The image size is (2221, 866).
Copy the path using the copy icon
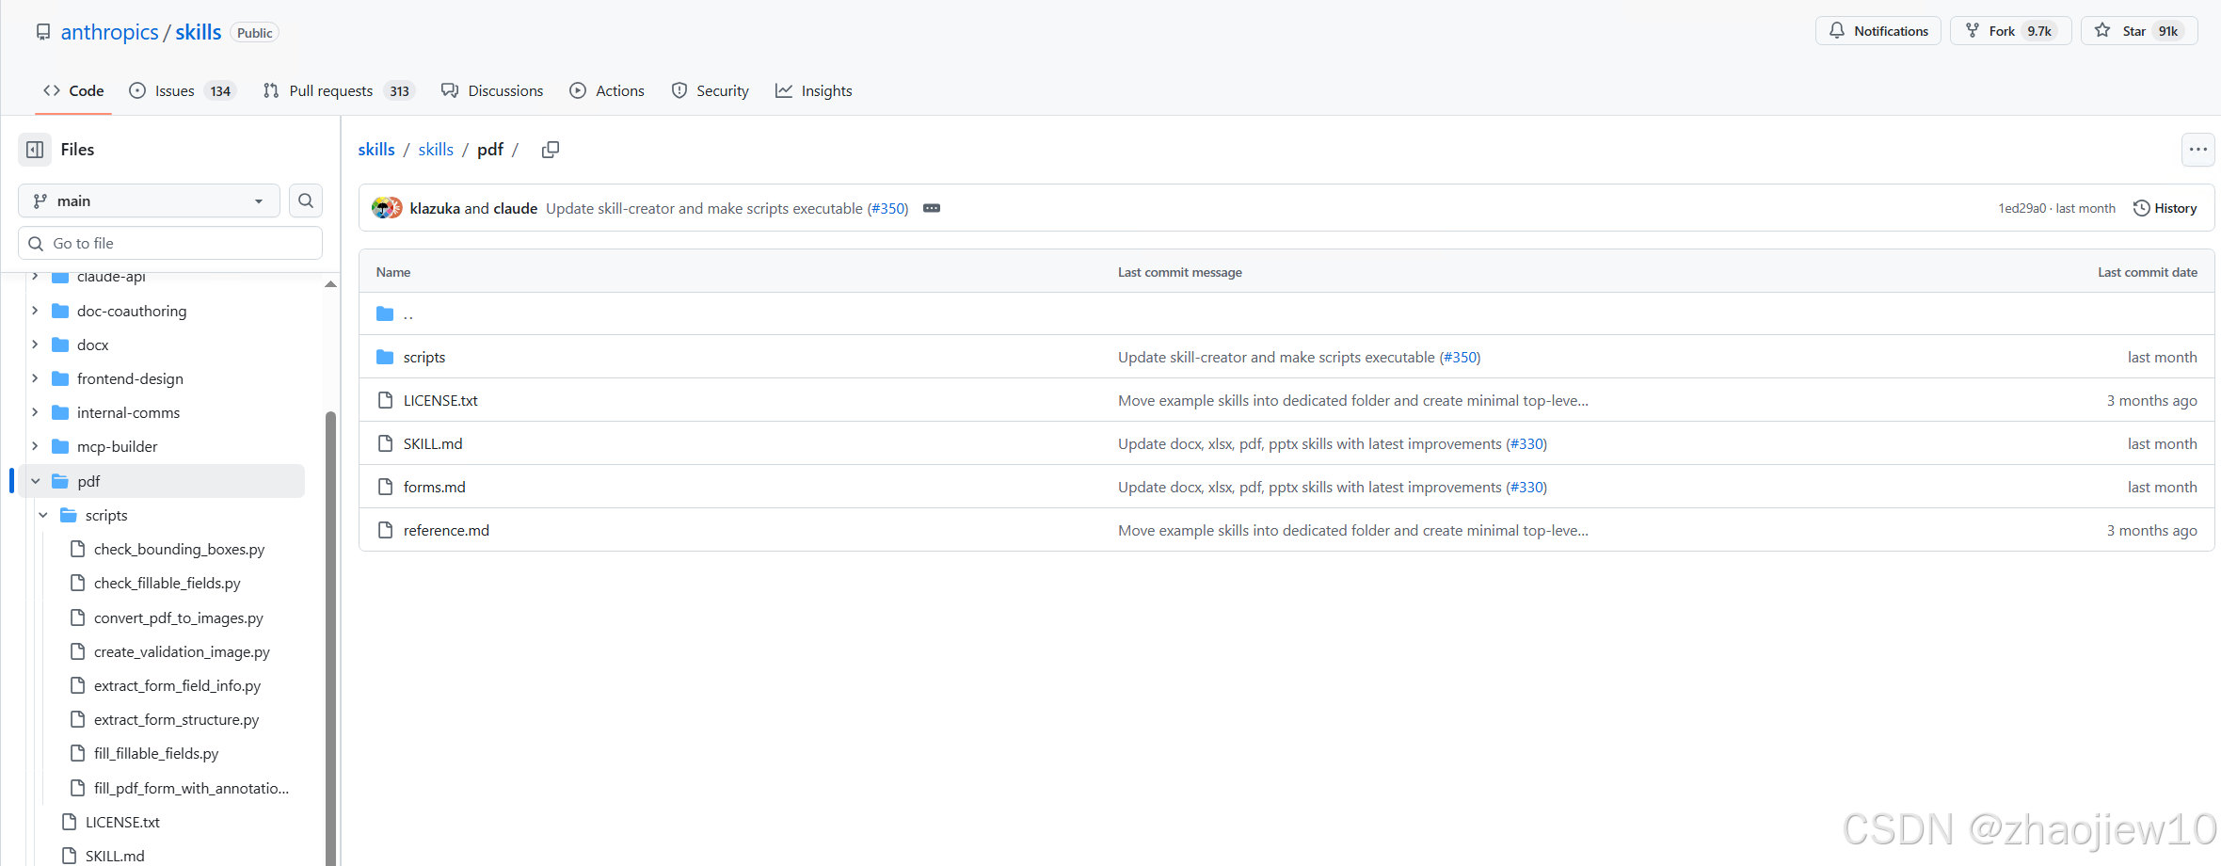tap(551, 150)
